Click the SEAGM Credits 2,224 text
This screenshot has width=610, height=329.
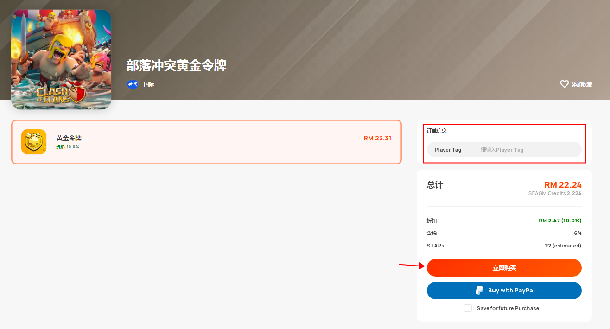tap(555, 193)
